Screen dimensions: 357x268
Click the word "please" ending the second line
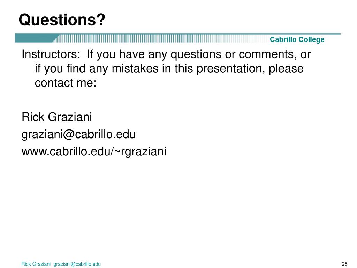point(286,69)
